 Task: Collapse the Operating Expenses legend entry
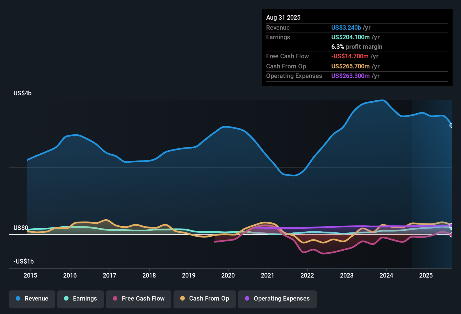pos(277,299)
